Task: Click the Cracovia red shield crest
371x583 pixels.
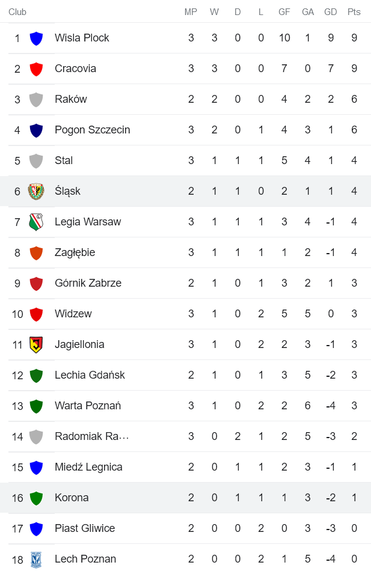Action: tap(36, 68)
